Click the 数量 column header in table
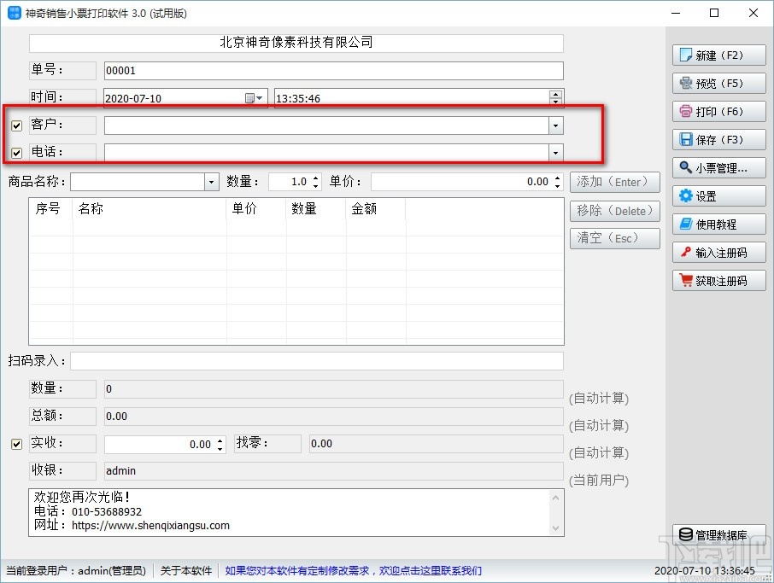The image size is (774, 583). click(x=316, y=208)
